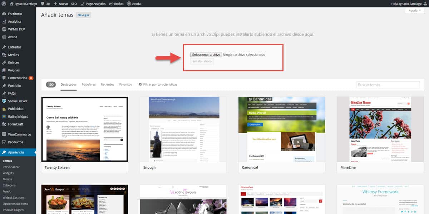Switch to the Favoritos tab

coord(125,85)
